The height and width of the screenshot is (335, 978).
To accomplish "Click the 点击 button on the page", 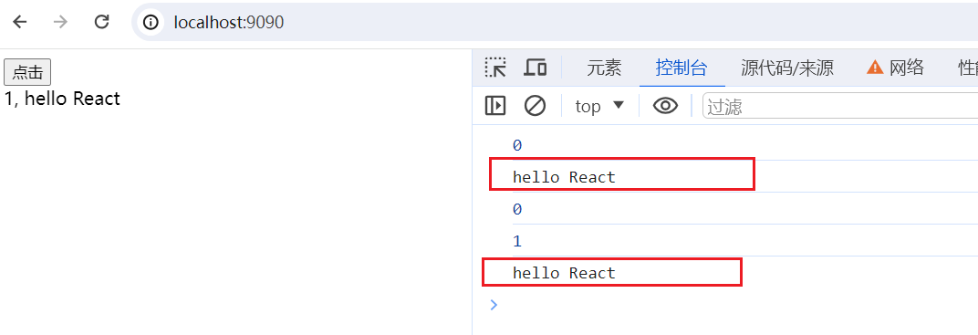I will tap(27, 72).
